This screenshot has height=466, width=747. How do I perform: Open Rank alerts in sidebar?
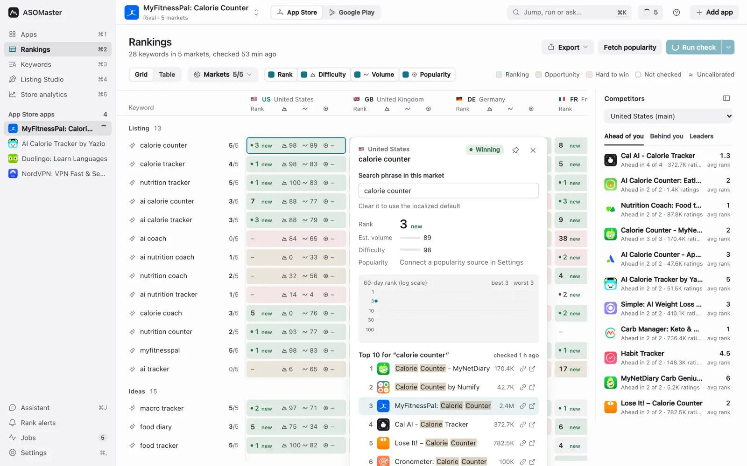click(58, 423)
